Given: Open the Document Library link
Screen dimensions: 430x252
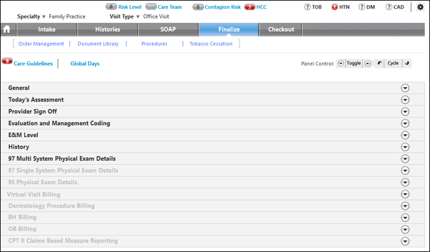Looking at the screenshot, I should pyautogui.click(x=98, y=44).
